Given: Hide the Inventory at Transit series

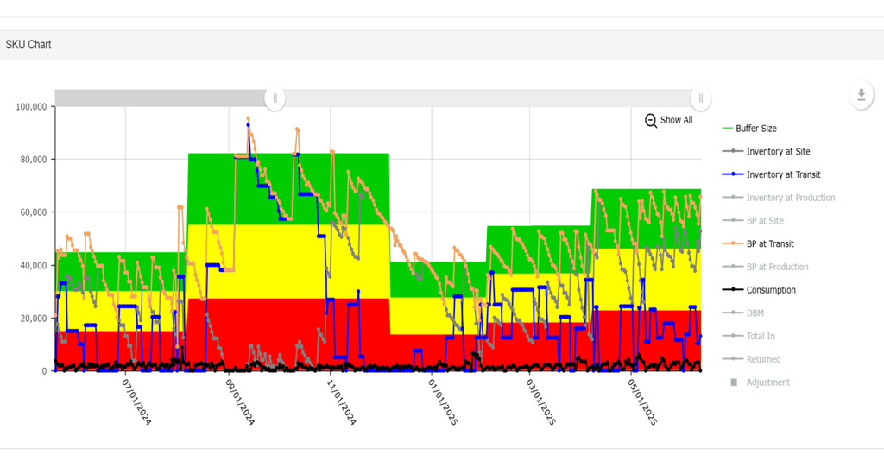Looking at the screenshot, I should pyautogui.click(x=782, y=174).
